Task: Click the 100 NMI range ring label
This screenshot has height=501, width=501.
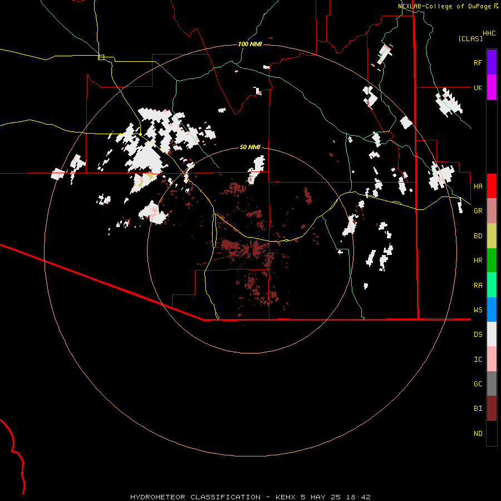Action: (x=250, y=44)
